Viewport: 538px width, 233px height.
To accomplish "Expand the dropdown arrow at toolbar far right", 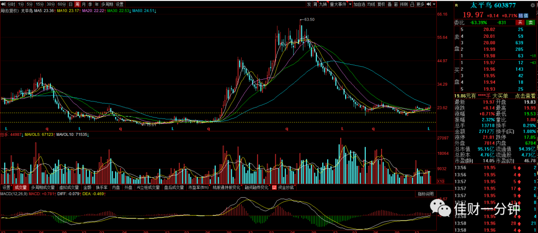I will click(434, 4).
